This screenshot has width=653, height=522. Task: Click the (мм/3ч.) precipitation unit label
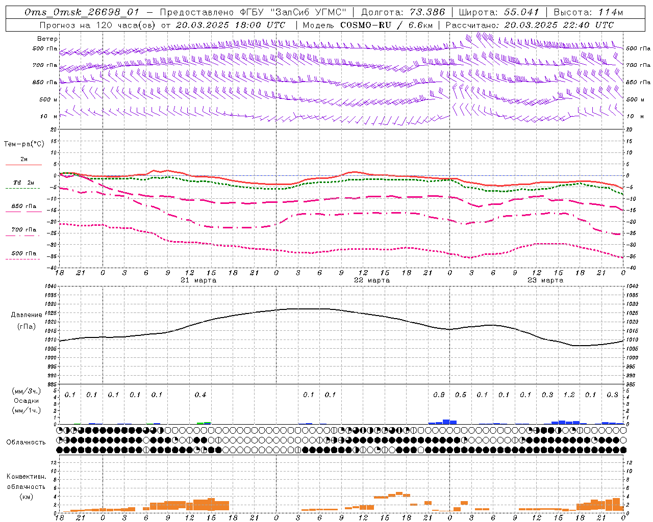(x=26, y=391)
